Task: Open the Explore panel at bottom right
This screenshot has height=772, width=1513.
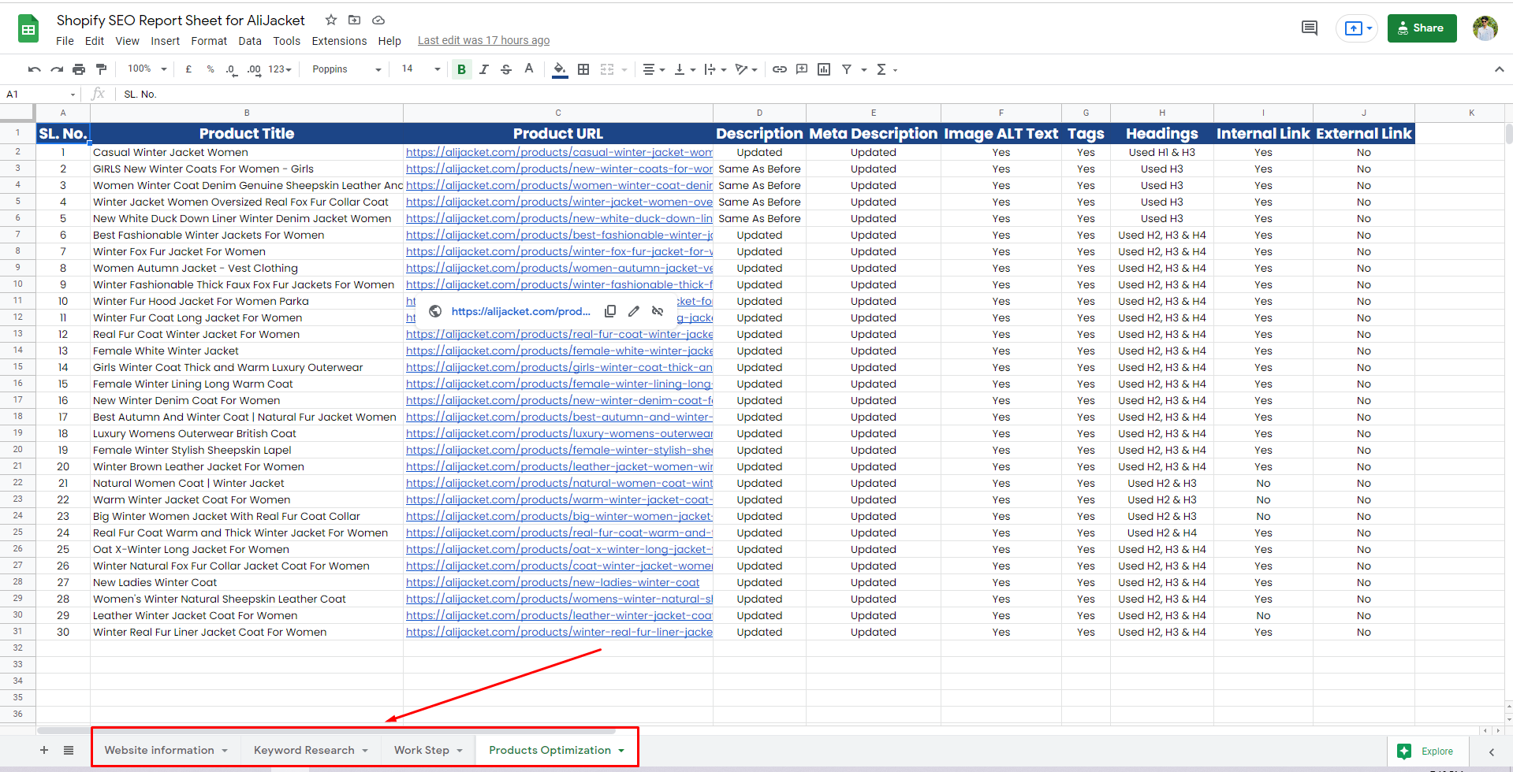Action: coord(1428,751)
